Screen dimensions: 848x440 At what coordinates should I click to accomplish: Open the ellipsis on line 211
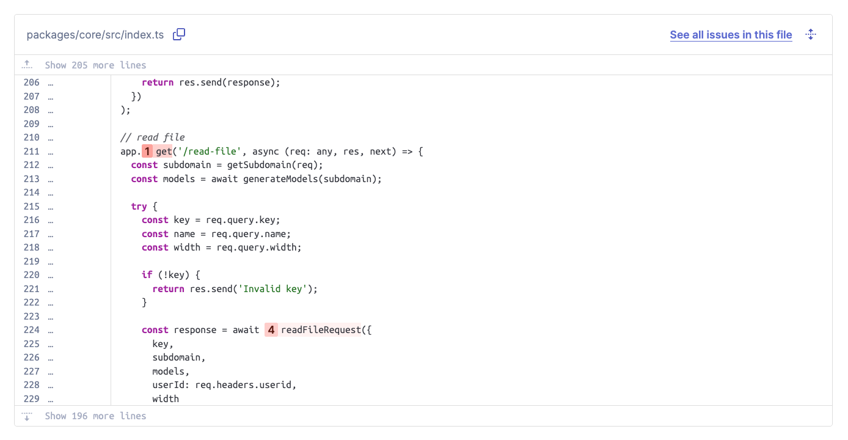coord(51,152)
